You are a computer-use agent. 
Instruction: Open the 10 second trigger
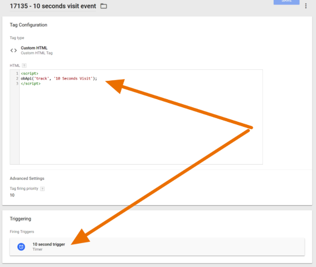point(49,245)
